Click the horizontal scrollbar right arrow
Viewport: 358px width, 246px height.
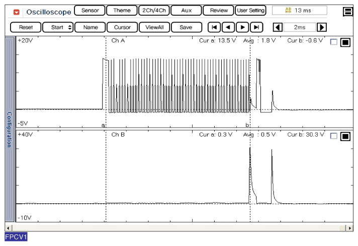tap(349, 227)
